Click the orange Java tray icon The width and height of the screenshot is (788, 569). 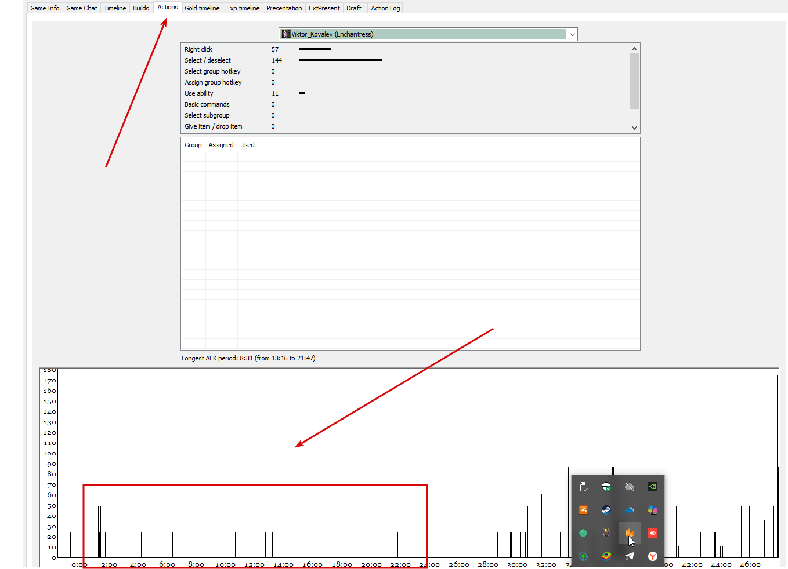[583, 510]
